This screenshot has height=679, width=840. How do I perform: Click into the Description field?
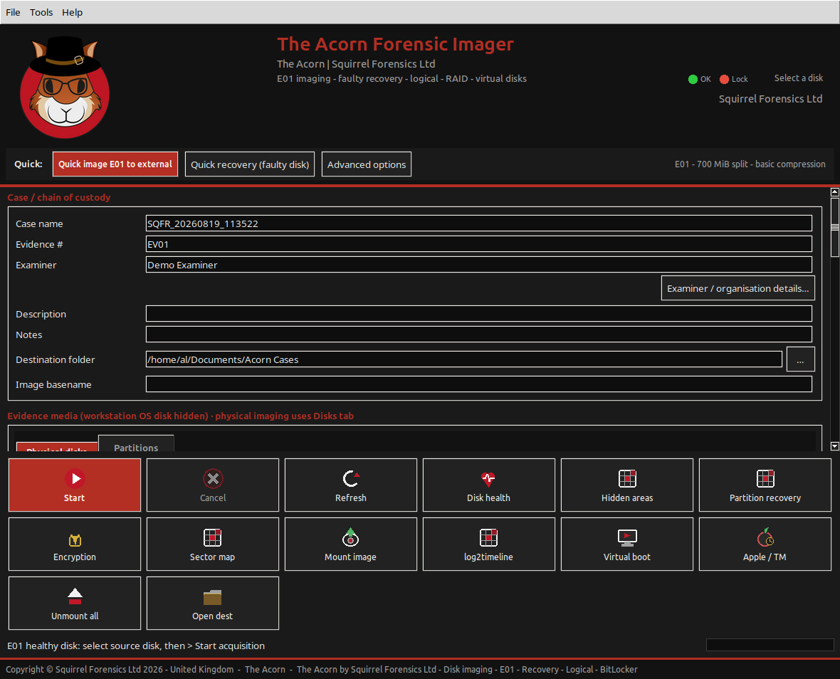[x=479, y=314]
